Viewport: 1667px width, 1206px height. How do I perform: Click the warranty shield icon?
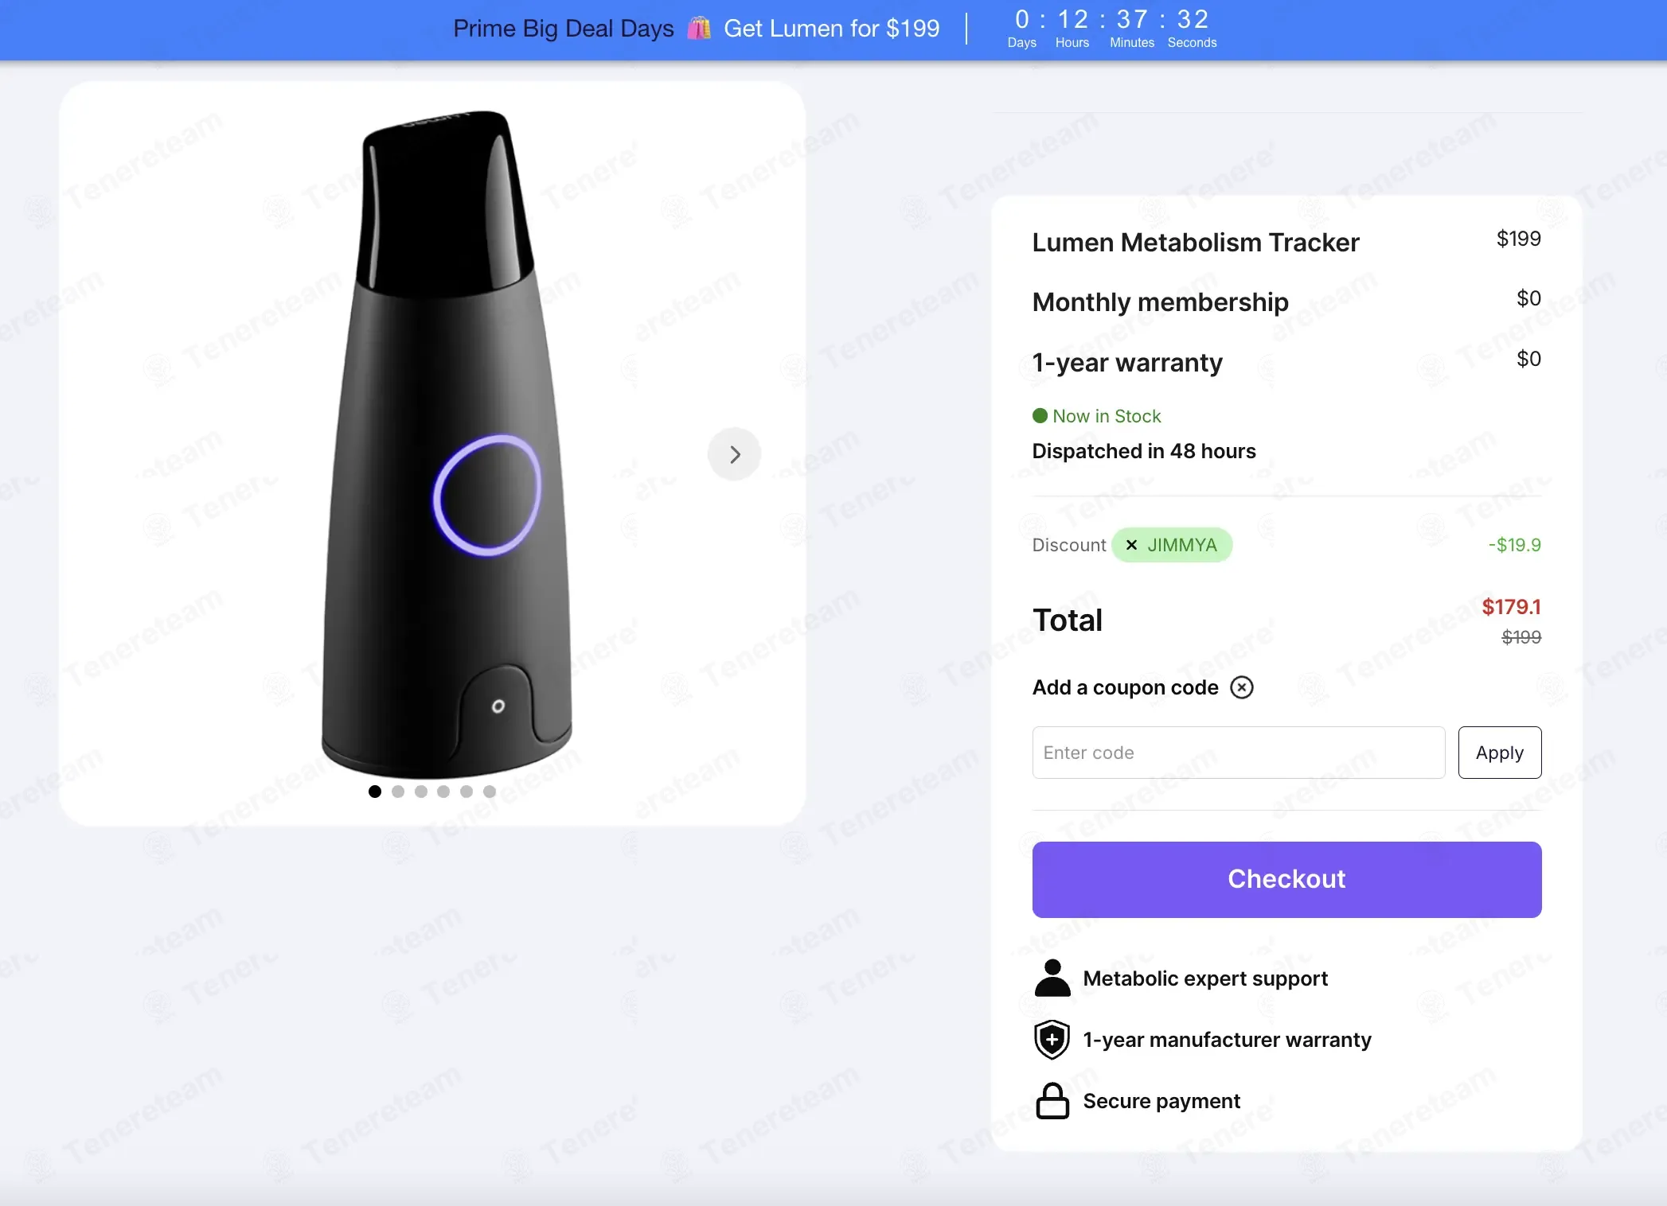coord(1052,1040)
